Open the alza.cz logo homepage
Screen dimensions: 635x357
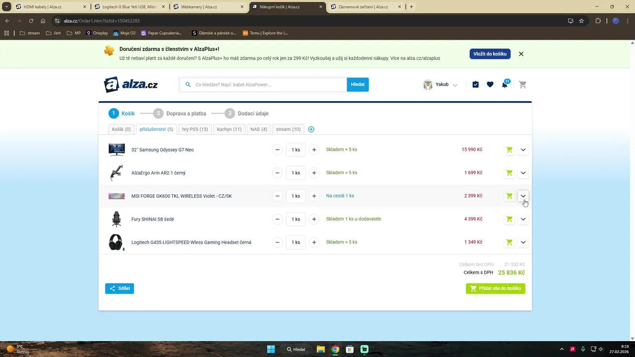click(131, 85)
